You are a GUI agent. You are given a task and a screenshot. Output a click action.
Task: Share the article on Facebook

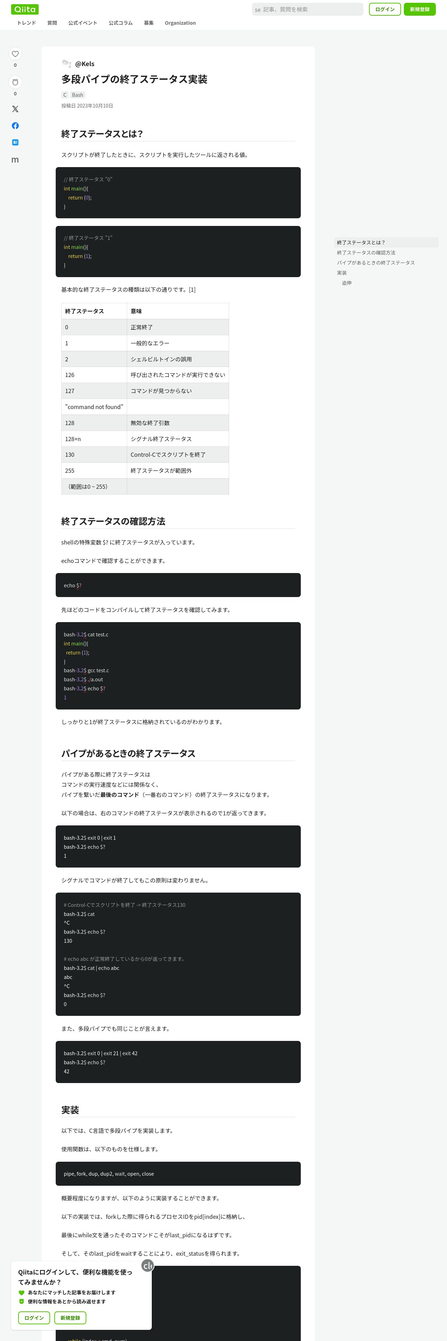(15, 125)
